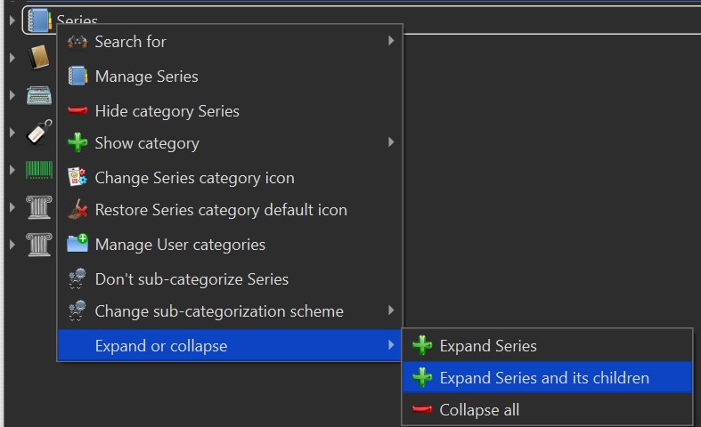Open the Search for submenu arrow
701x427 pixels.
[391, 41]
